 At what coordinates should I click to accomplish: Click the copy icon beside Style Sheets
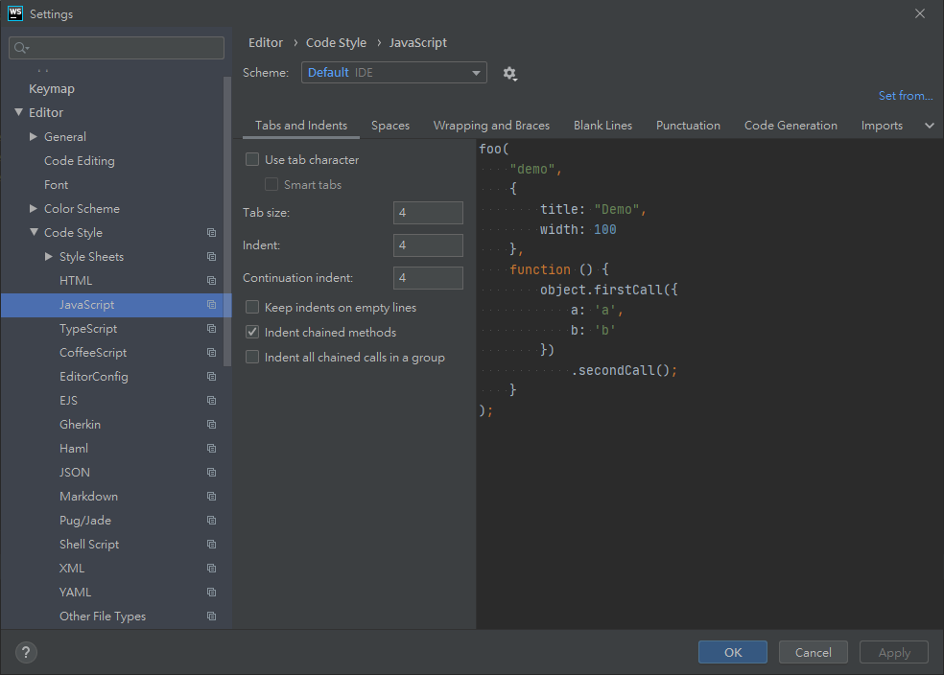click(x=211, y=257)
